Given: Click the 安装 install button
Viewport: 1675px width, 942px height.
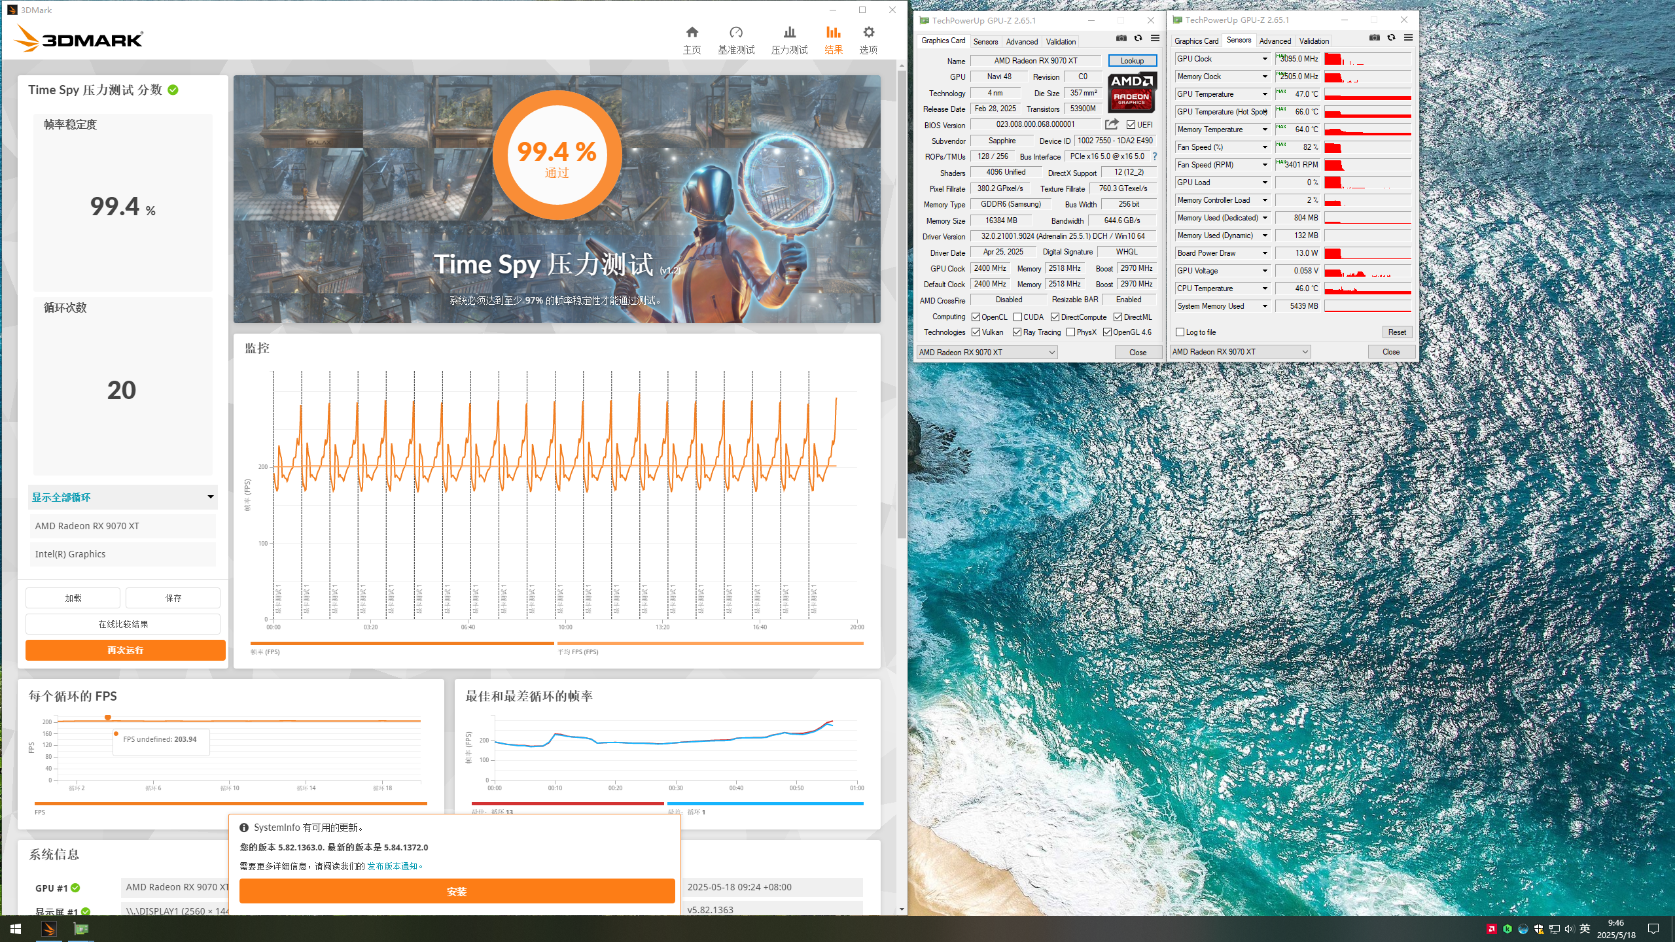Looking at the screenshot, I should (x=457, y=891).
